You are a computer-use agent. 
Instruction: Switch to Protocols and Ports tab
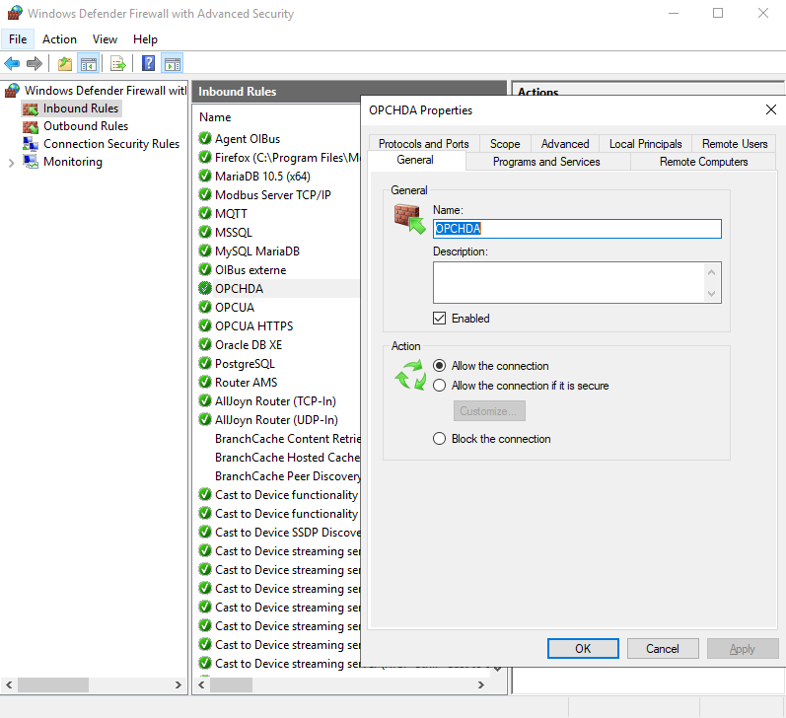(424, 144)
